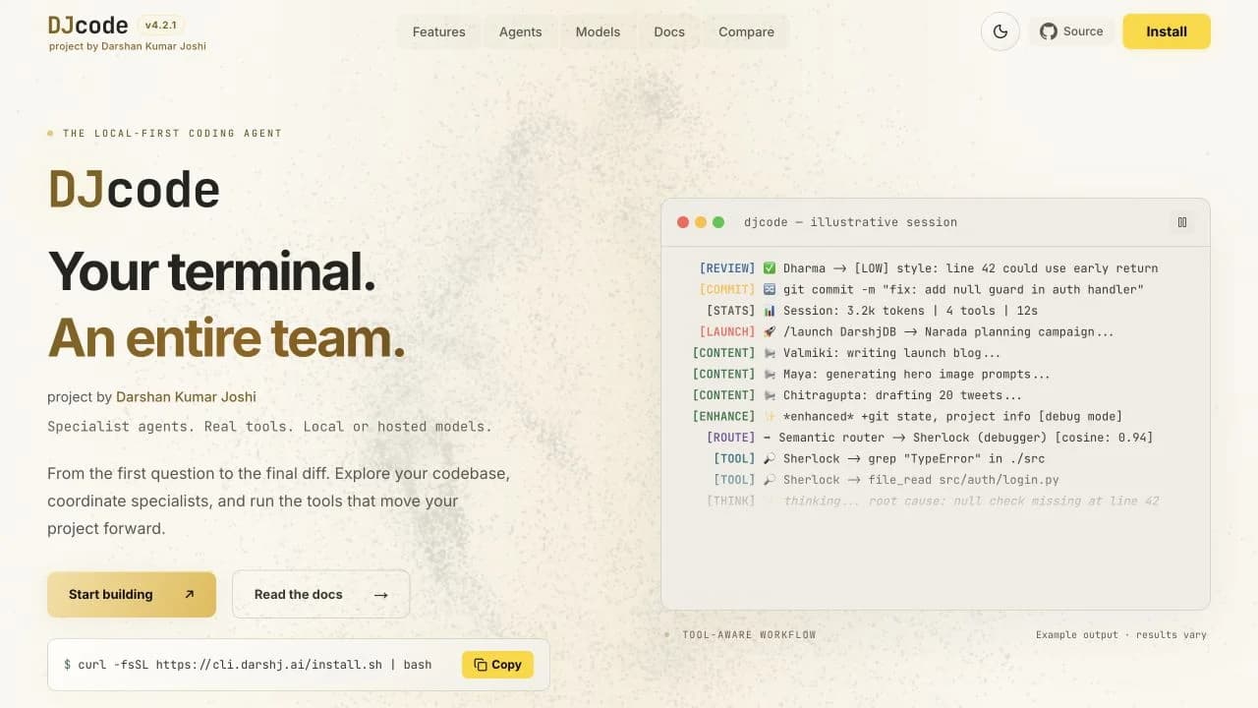Click the [ENHANCE] git state line
The width and height of the screenshot is (1258, 708).
(x=907, y=416)
